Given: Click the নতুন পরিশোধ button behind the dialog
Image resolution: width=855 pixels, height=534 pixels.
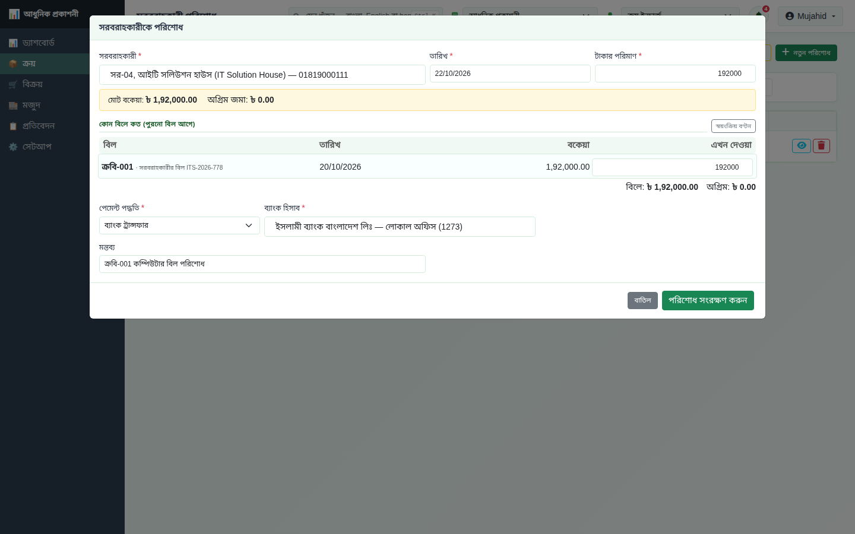Looking at the screenshot, I should click(x=806, y=53).
